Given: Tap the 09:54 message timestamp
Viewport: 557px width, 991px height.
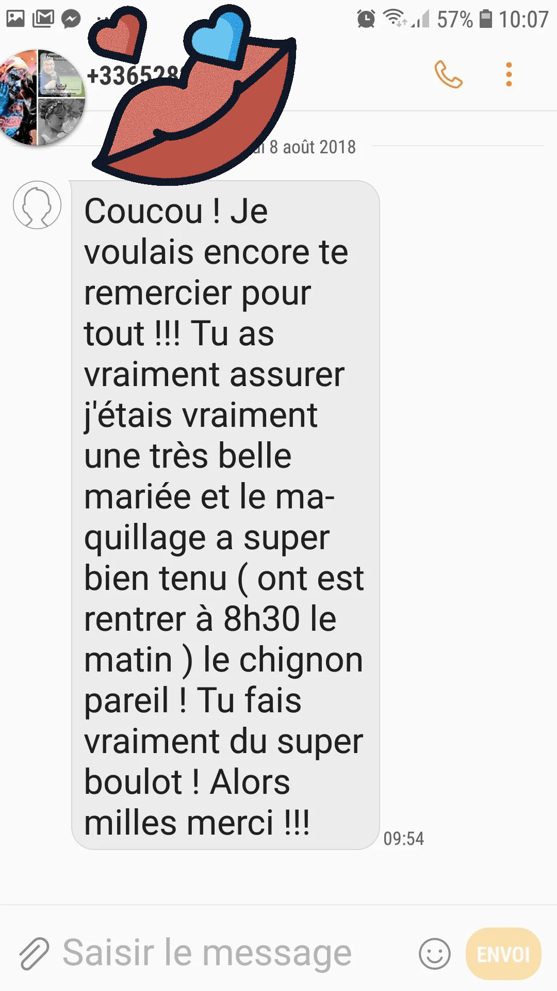Looking at the screenshot, I should click(x=403, y=839).
